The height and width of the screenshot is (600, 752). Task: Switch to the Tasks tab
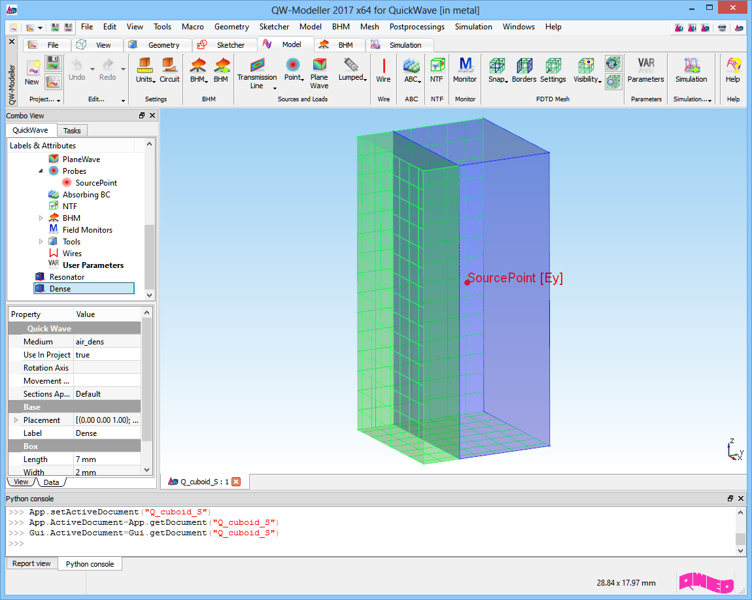[x=72, y=130]
